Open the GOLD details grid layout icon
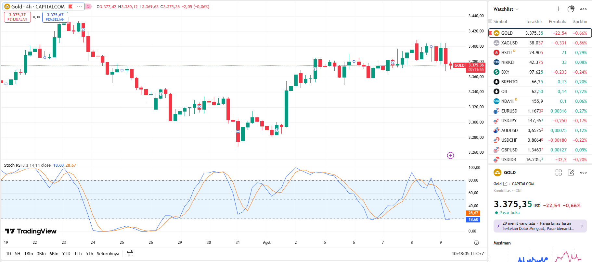 [559, 173]
